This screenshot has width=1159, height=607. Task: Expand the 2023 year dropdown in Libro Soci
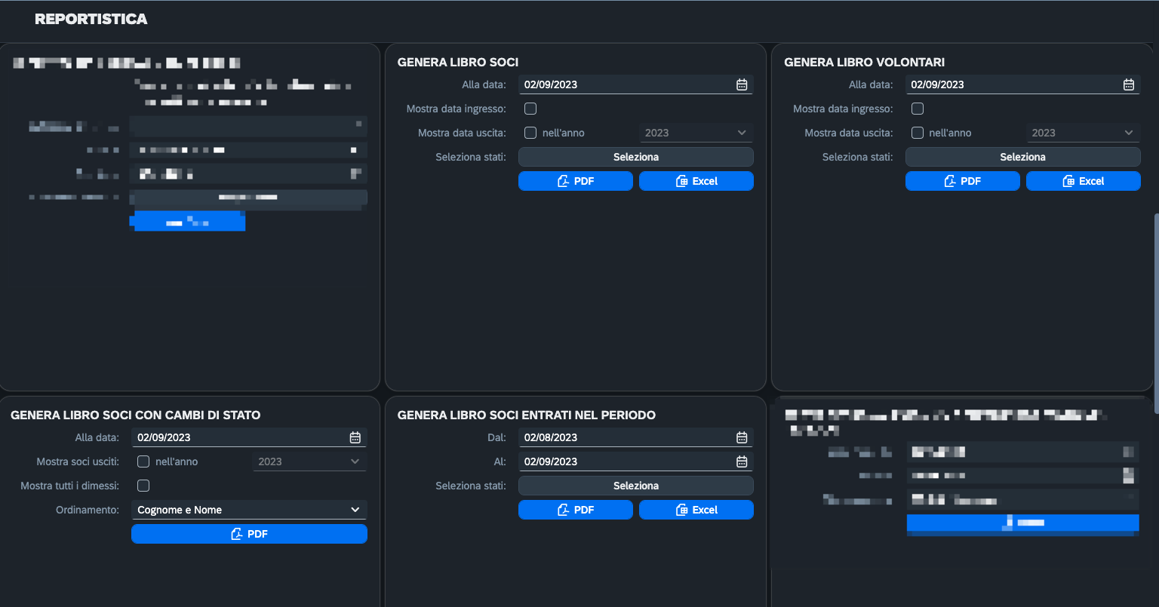696,133
